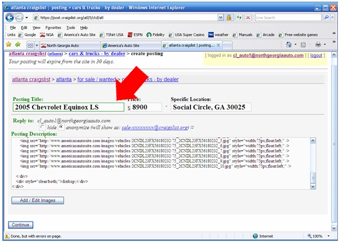Select the hide email radio button

(43, 127)
